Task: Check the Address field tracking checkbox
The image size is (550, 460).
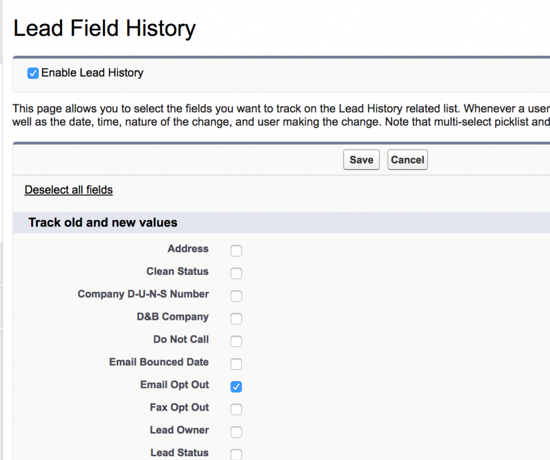Action: click(236, 251)
